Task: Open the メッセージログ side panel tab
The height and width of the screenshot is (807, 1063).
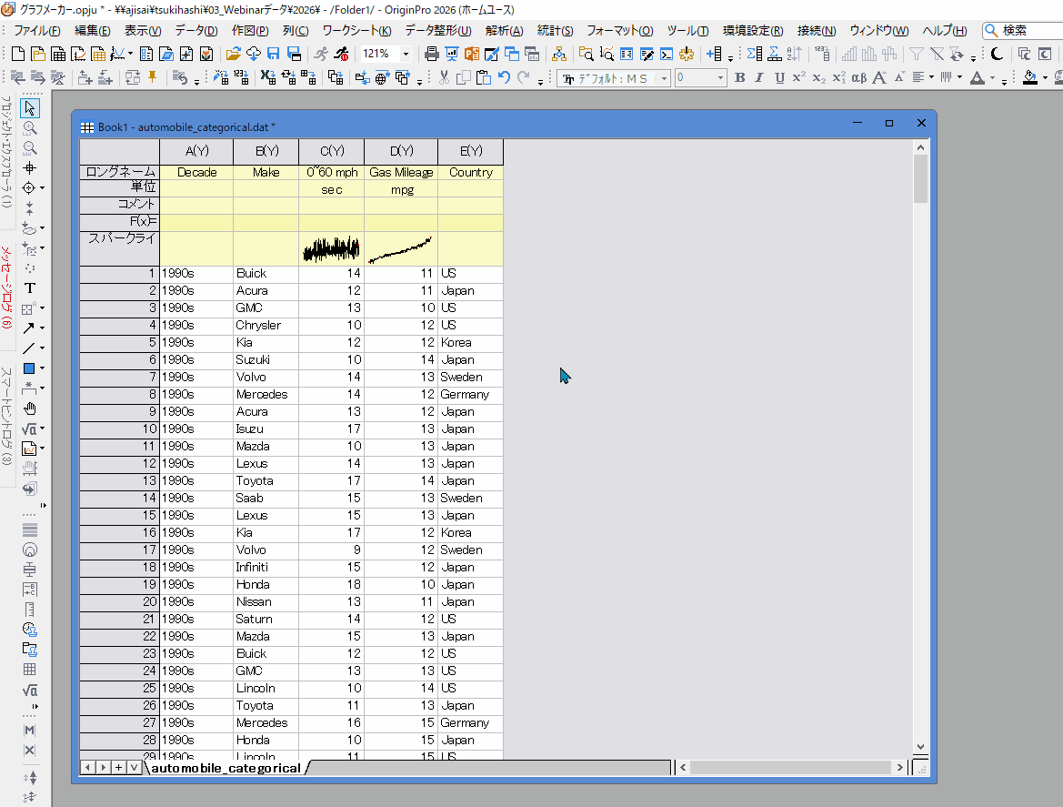Action: tap(6, 287)
